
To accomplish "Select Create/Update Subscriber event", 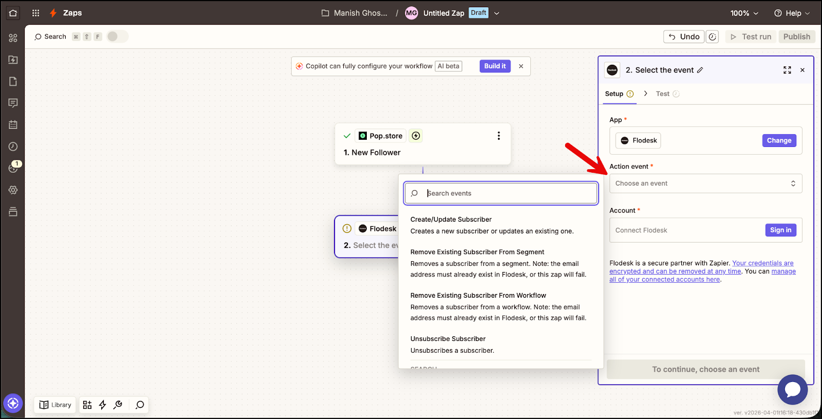I will 451,220.
